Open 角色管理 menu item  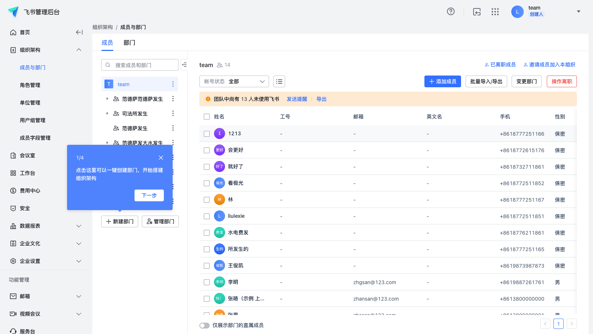pyautogui.click(x=30, y=85)
